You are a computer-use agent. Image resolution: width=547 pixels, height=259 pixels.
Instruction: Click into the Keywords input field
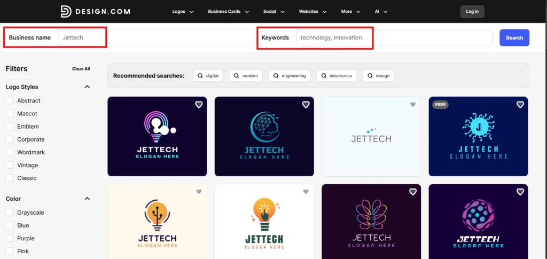[394, 38]
